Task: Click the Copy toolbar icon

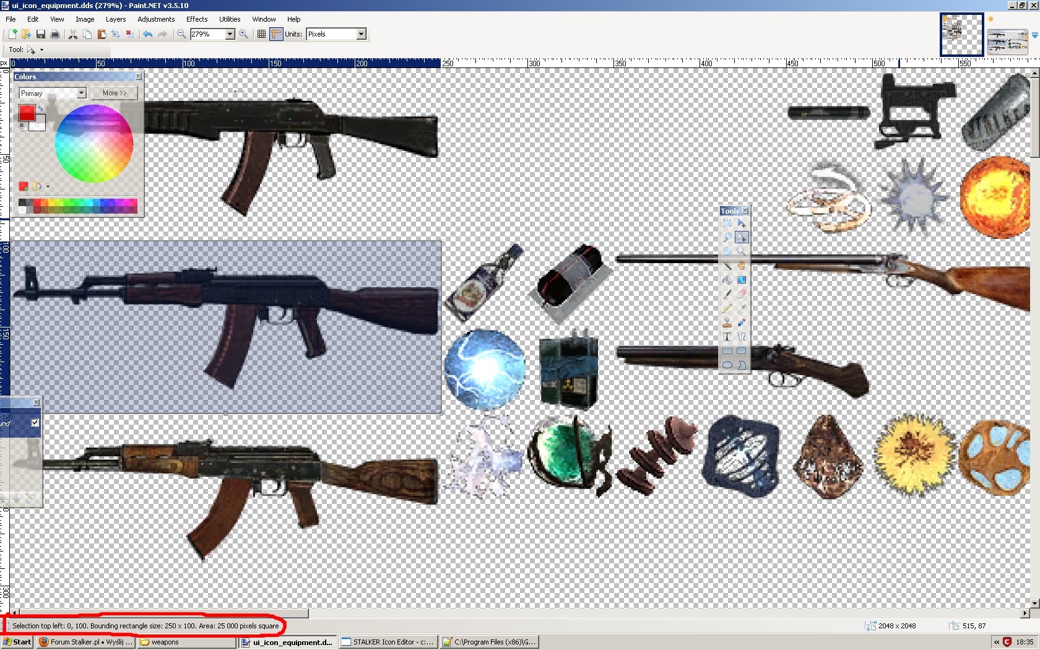Action: (87, 34)
